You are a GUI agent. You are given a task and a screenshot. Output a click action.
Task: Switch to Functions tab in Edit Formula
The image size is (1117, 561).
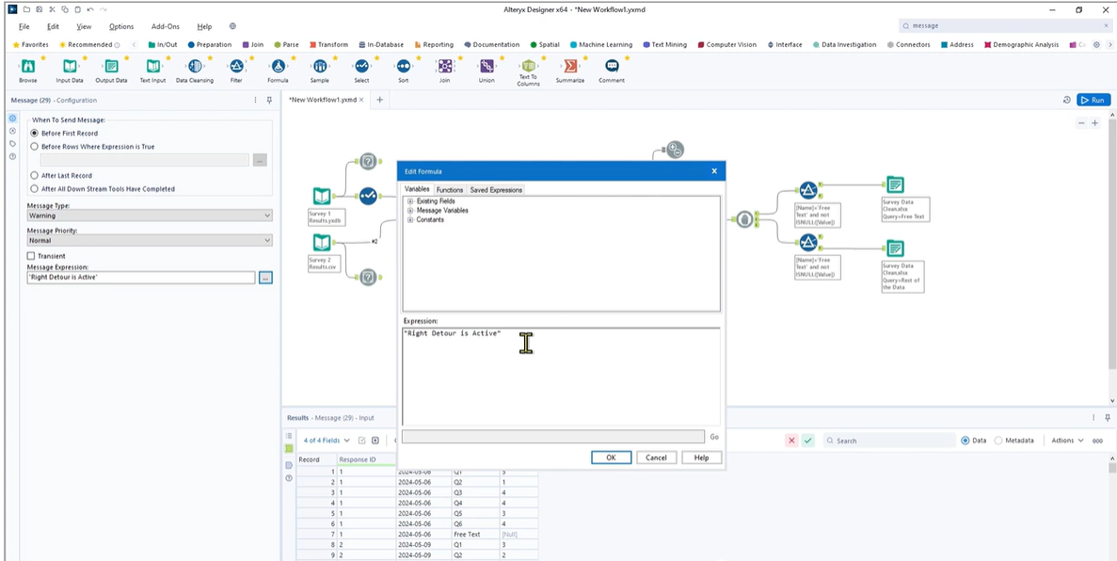tap(450, 189)
